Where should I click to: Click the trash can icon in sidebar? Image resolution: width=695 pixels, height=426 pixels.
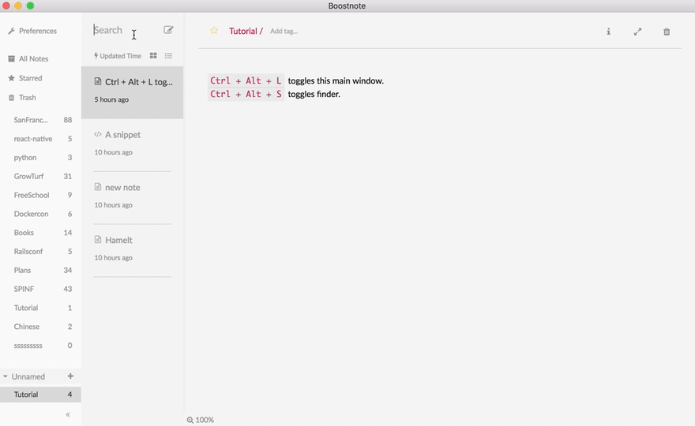point(12,97)
